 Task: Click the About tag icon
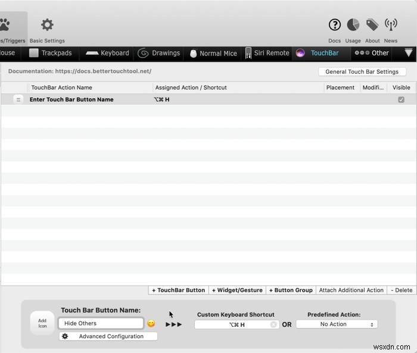tap(372, 25)
